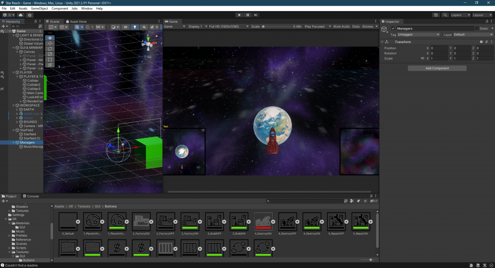Toggle the Static checkbox in Inspector
The image size is (495, 268).
pyautogui.click(x=477, y=28)
